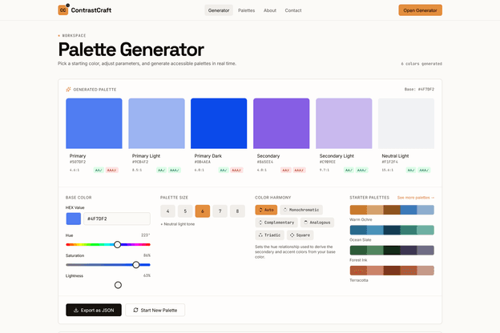Image resolution: width=500 pixels, height=333 pixels.
Task: Select the Primary color swatch
Action: tap(94, 123)
